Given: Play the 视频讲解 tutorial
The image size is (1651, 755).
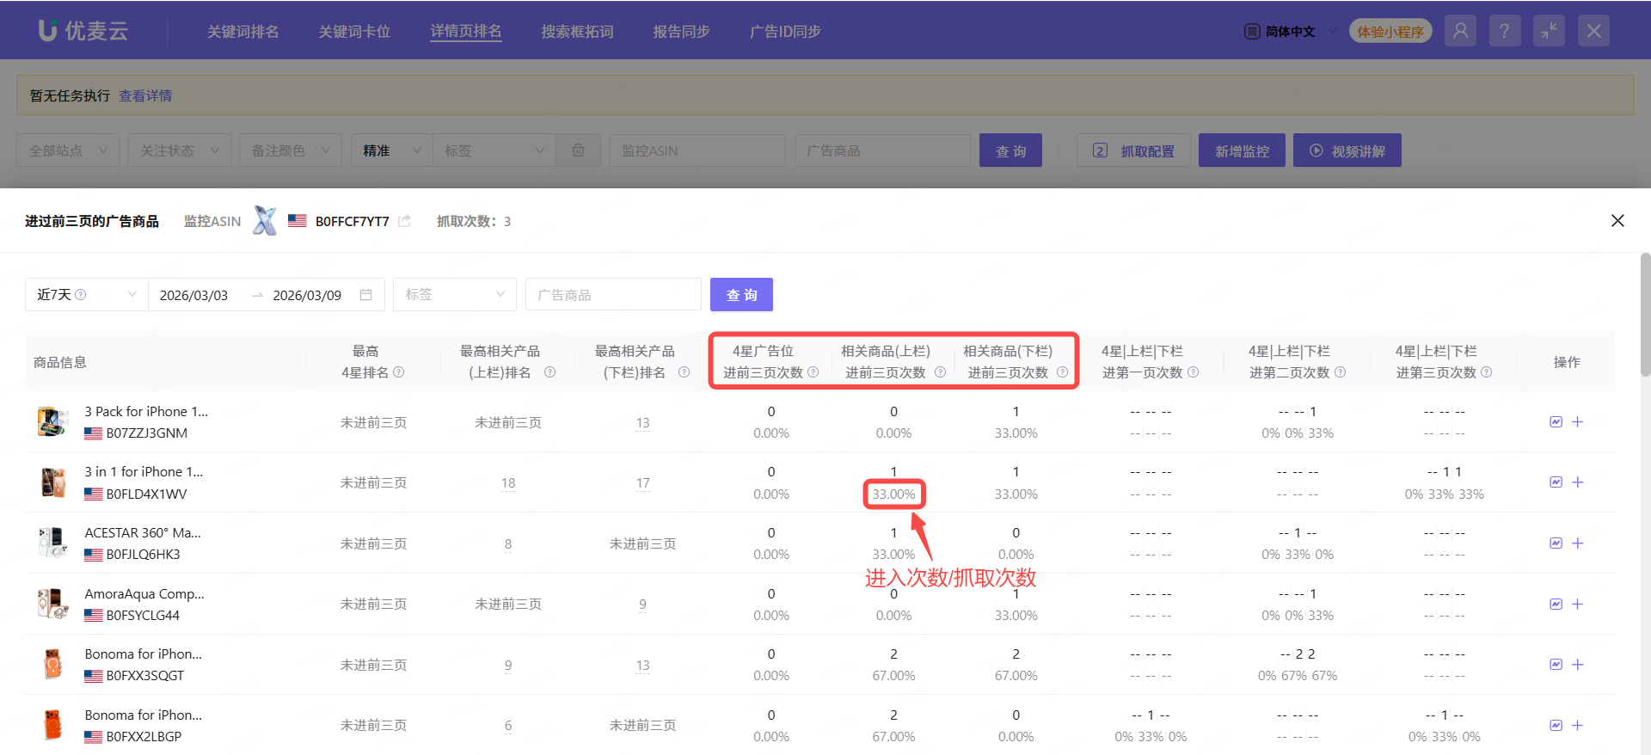Looking at the screenshot, I should 1347,150.
